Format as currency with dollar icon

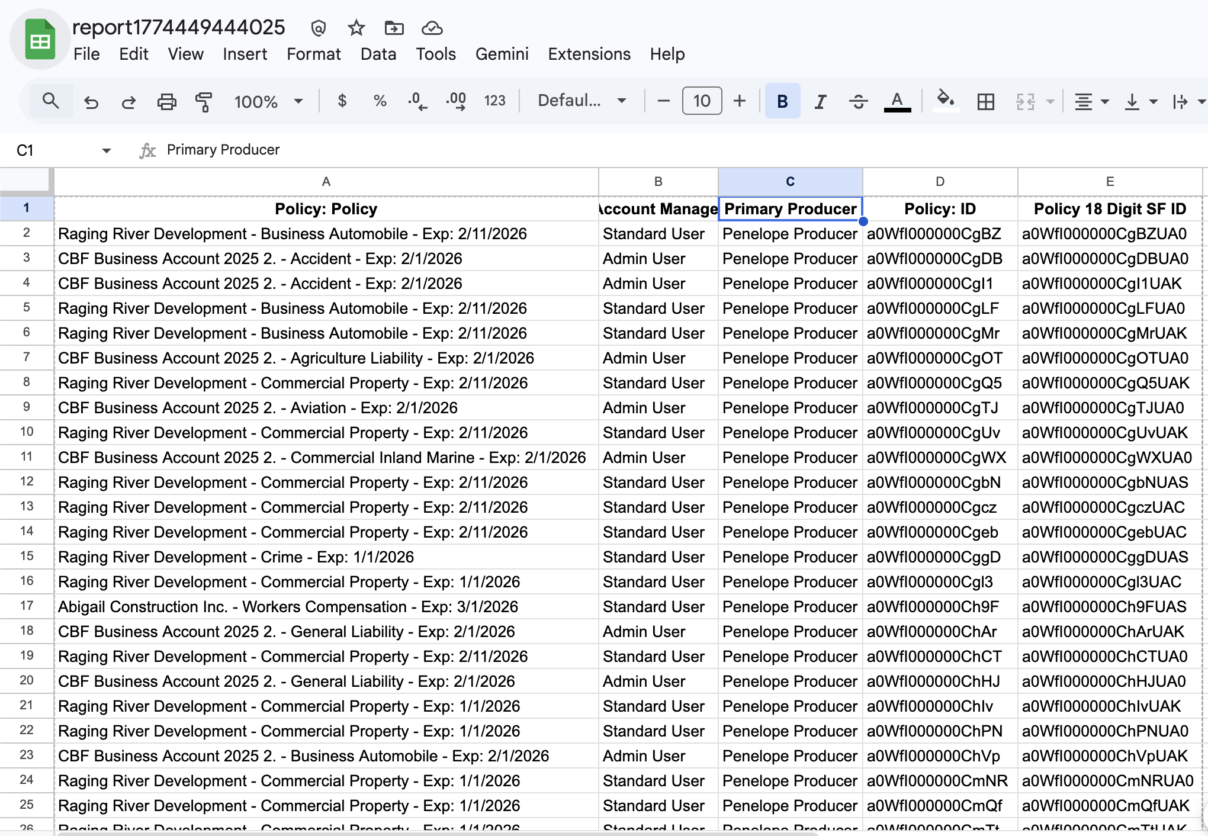click(342, 101)
